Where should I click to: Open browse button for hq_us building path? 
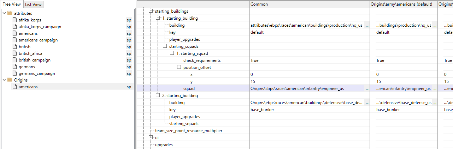366,25
